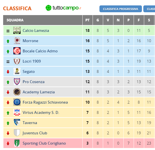Open the Virtus Academy S. D. team link
Screen dimensions: 155x150
(x=41, y=112)
